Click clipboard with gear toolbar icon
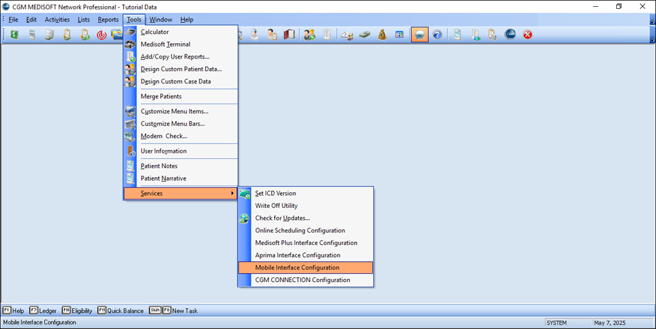 pos(492,35)
